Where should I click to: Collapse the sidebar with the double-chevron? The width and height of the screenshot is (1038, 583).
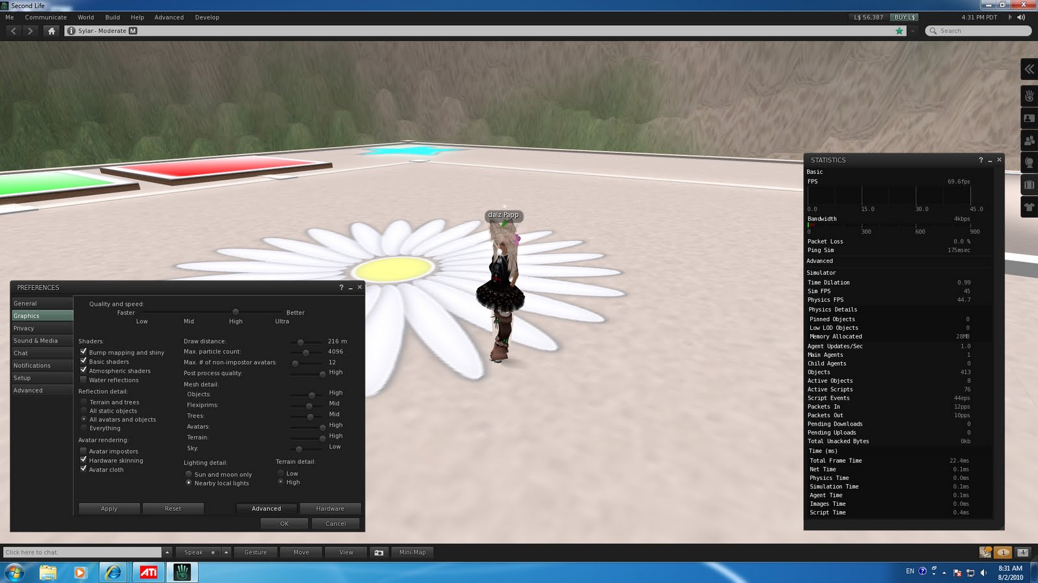pos(1029,69)
